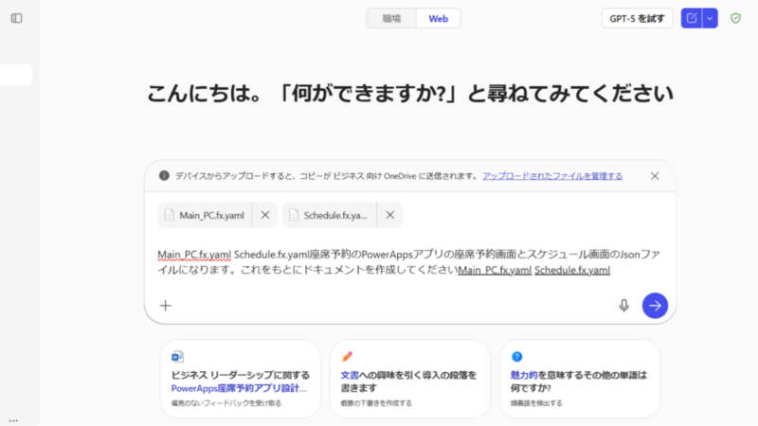The height and width of the screenshot is (426, 758).
Task: Click the Word document icon on the first card
Action: [177, 357]
